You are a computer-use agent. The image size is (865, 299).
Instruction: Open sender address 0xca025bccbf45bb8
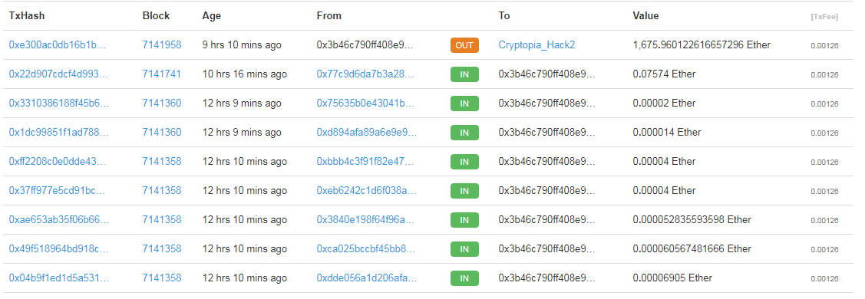pyautogui.click(x=366, y=249)
